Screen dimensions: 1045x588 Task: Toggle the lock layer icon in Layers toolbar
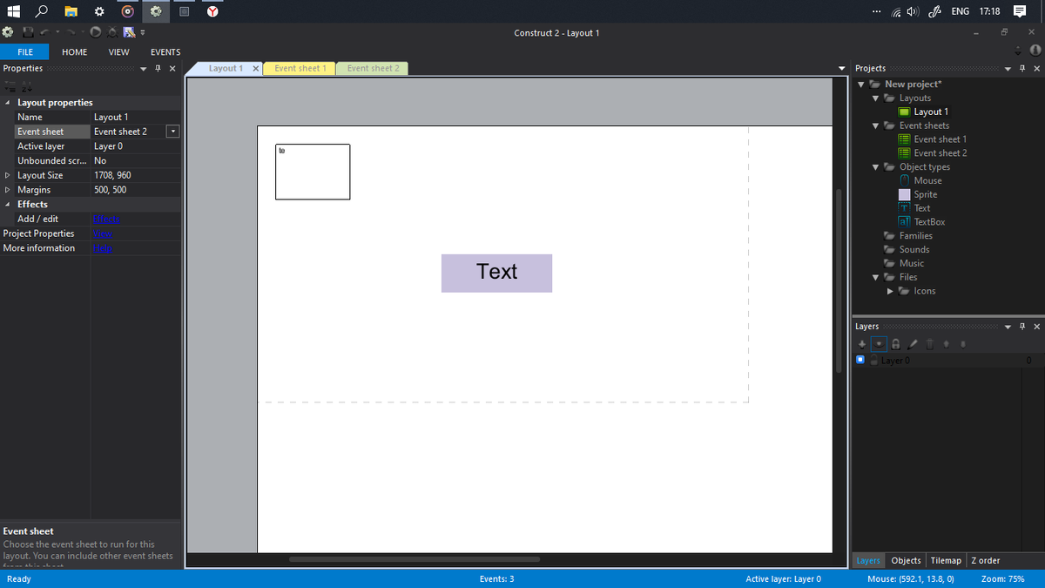pyautogui.click(x=895, y=344)
